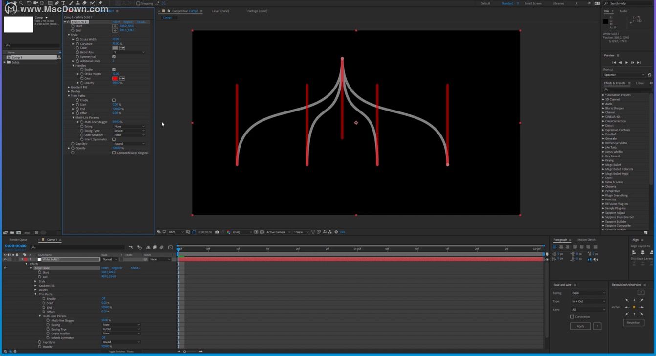Click the Reposition button
The image size is (656, 356).
pyautogui.click(x=634, y=323)
